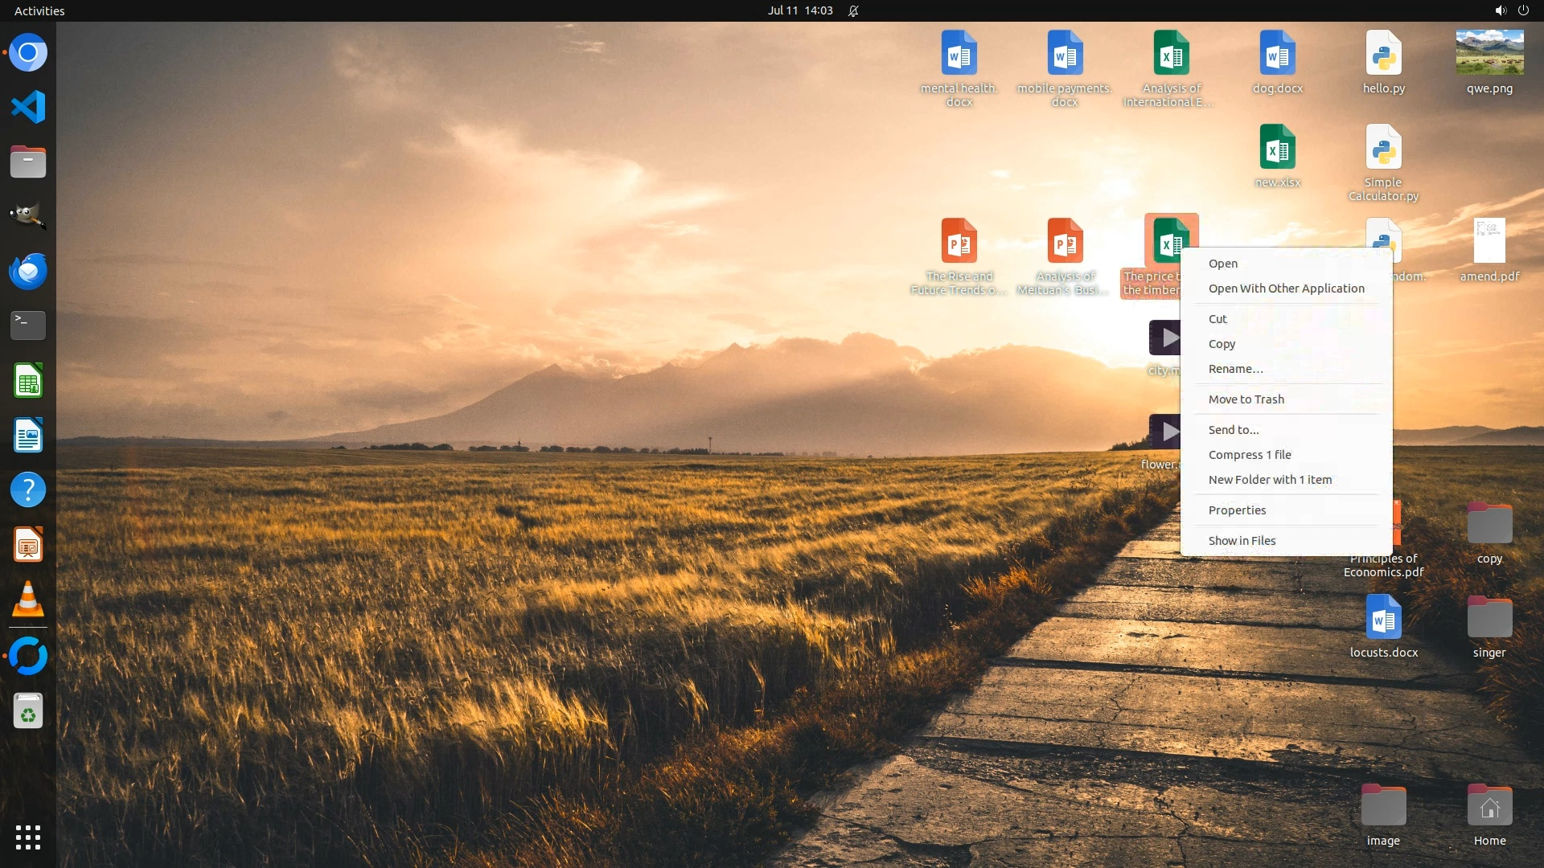
Task: Open the Trash from the dock
Action: click(28, 711)
